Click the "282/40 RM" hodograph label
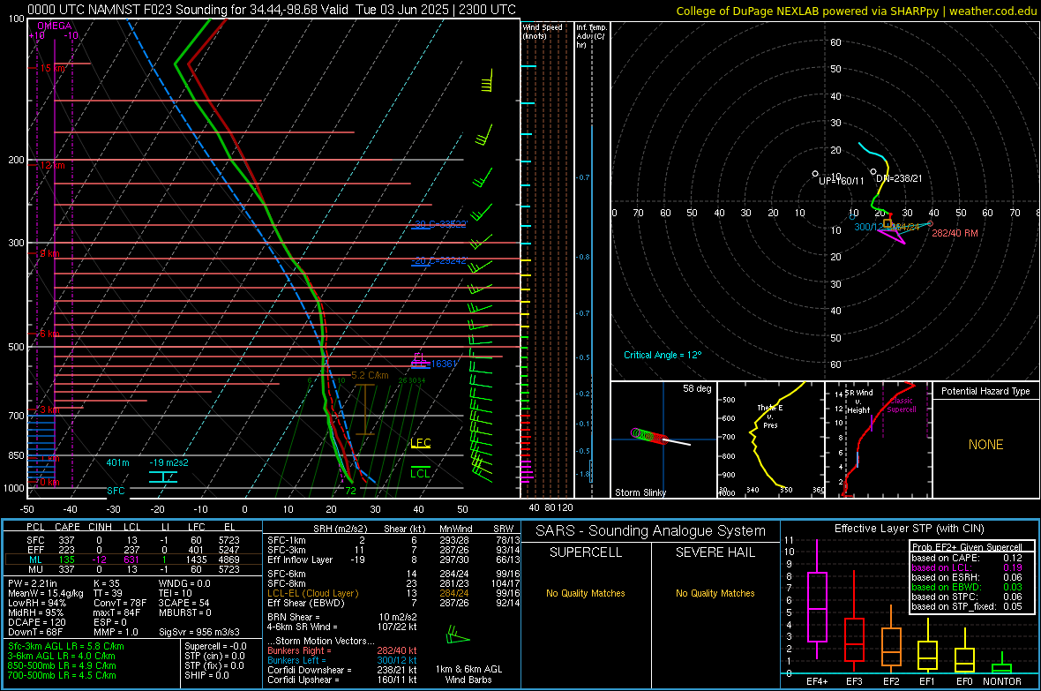1041x691 pixels. pyautogui.click(x=955, y=233)
